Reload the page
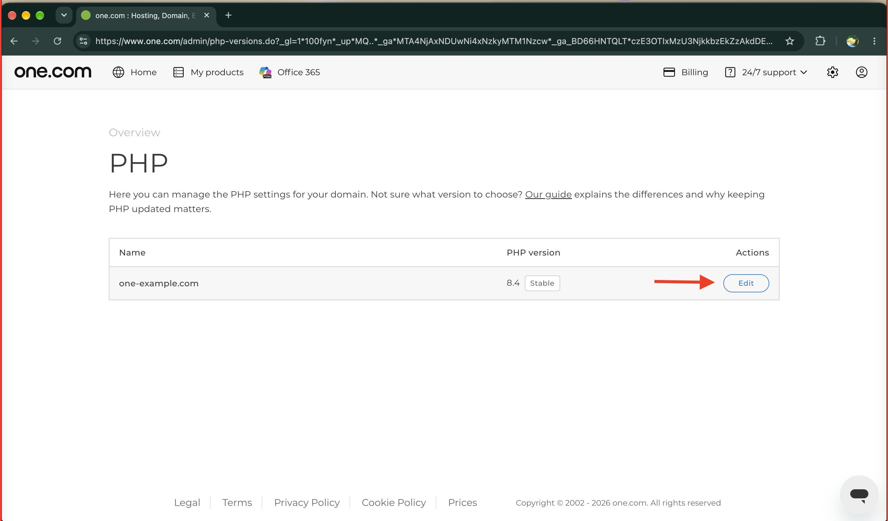The height and width of the screenshot is (521, 888). coord(57,41)
